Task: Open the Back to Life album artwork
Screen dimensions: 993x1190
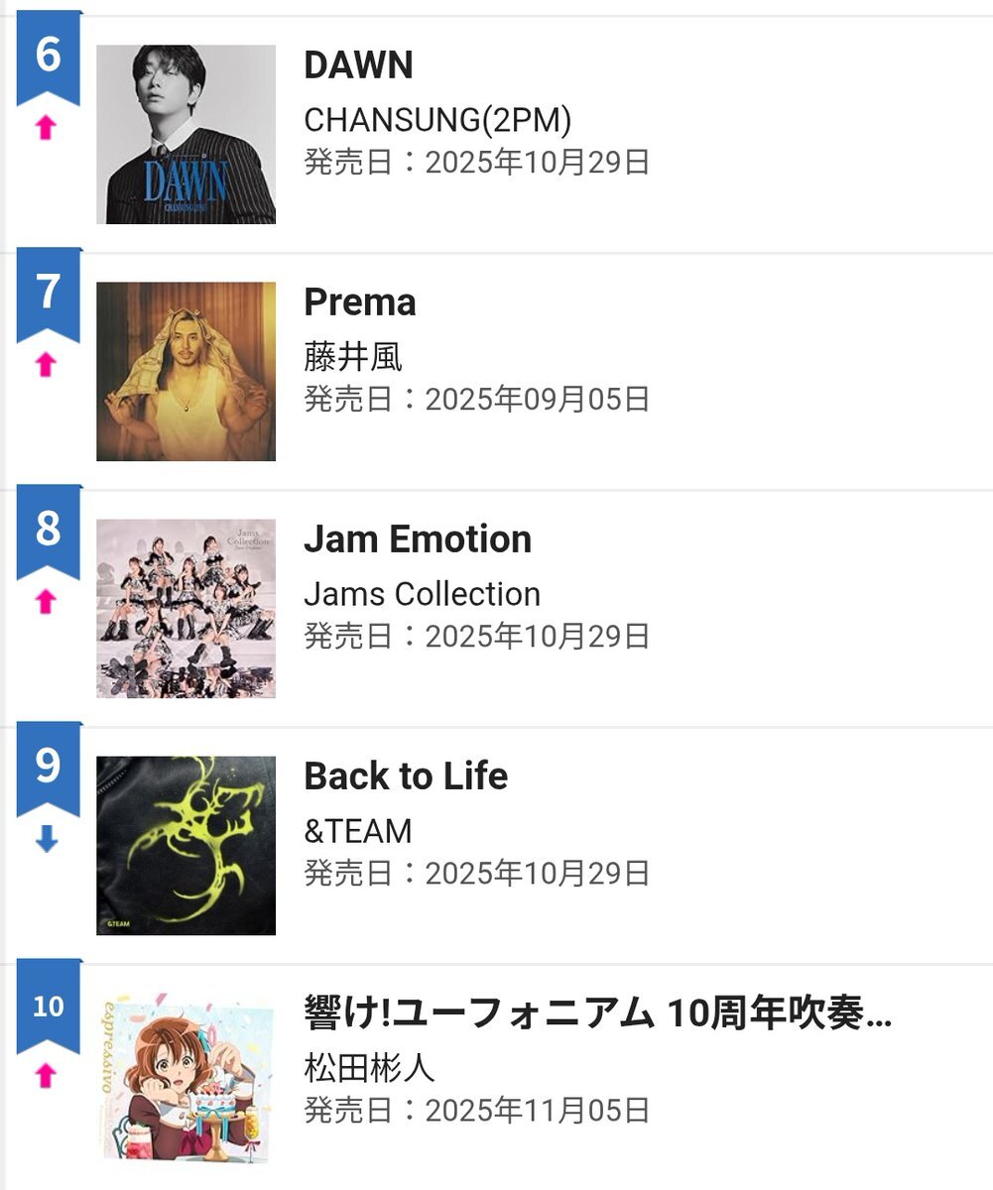Action: click(186, 845)
